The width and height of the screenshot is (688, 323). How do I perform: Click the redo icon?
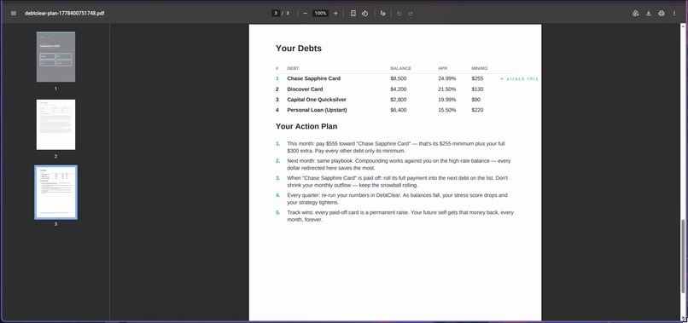pyautogui.click(x=411, y=13)
